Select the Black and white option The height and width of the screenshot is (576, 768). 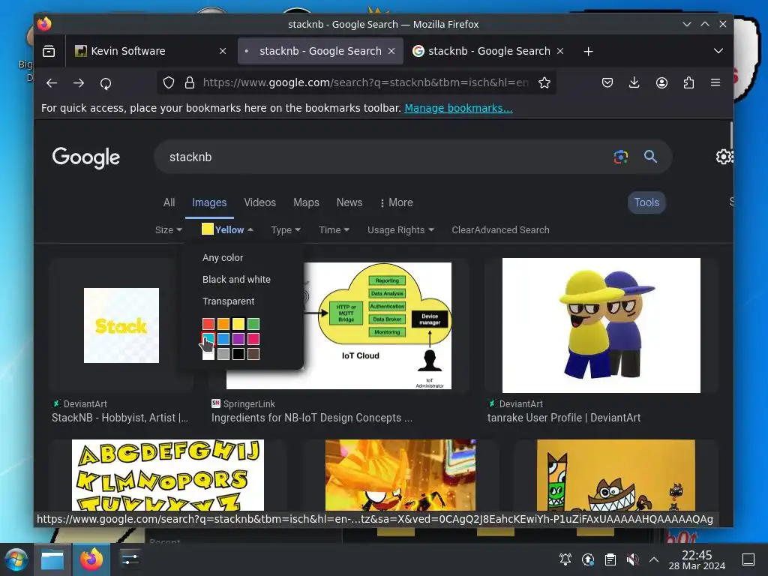[x=236, y=279]
